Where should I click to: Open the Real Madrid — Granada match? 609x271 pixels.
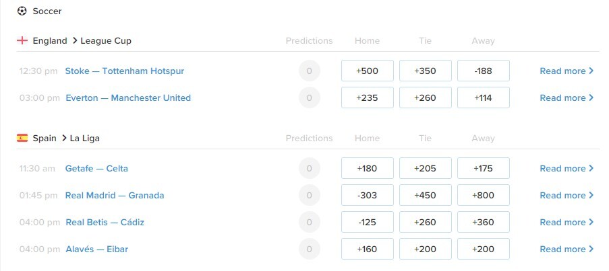coord(115,195)
